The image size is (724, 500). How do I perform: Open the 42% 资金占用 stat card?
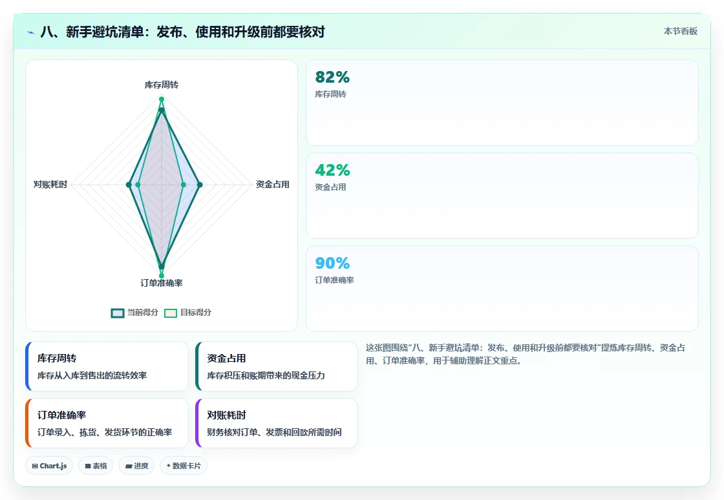502,196
